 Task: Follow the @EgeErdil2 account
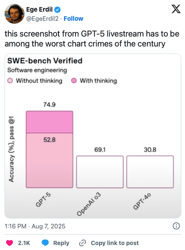[x=73, y=19]
